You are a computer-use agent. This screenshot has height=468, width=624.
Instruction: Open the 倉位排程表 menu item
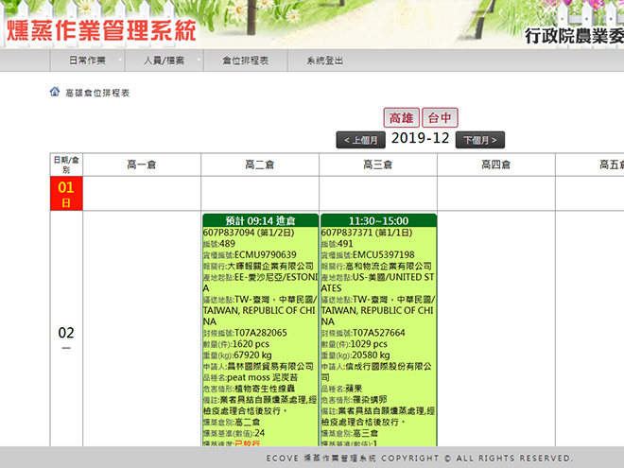[245, 61]
